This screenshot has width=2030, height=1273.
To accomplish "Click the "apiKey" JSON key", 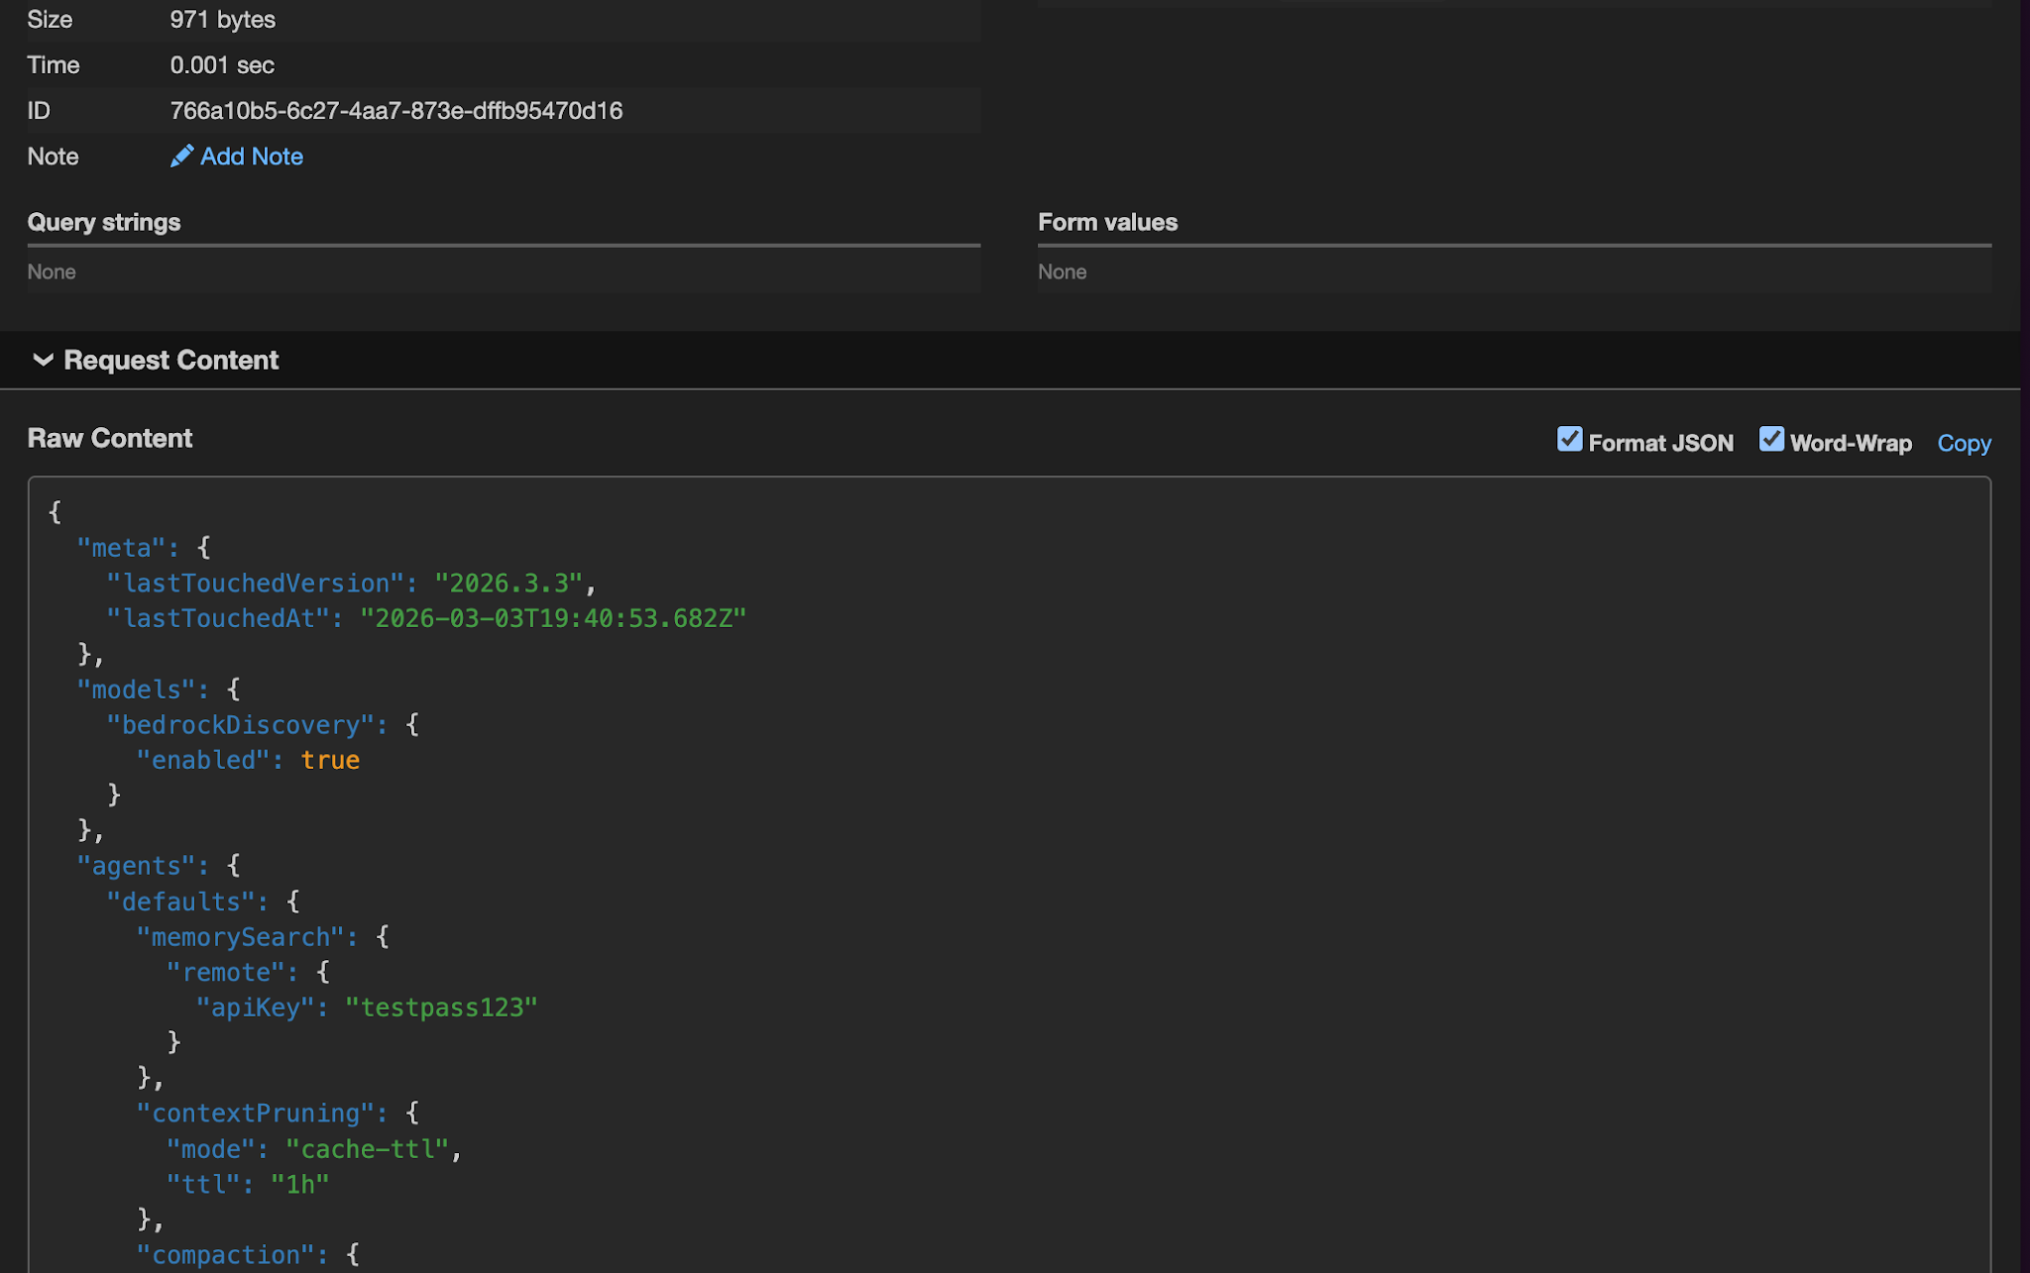I will [256, 1008].
